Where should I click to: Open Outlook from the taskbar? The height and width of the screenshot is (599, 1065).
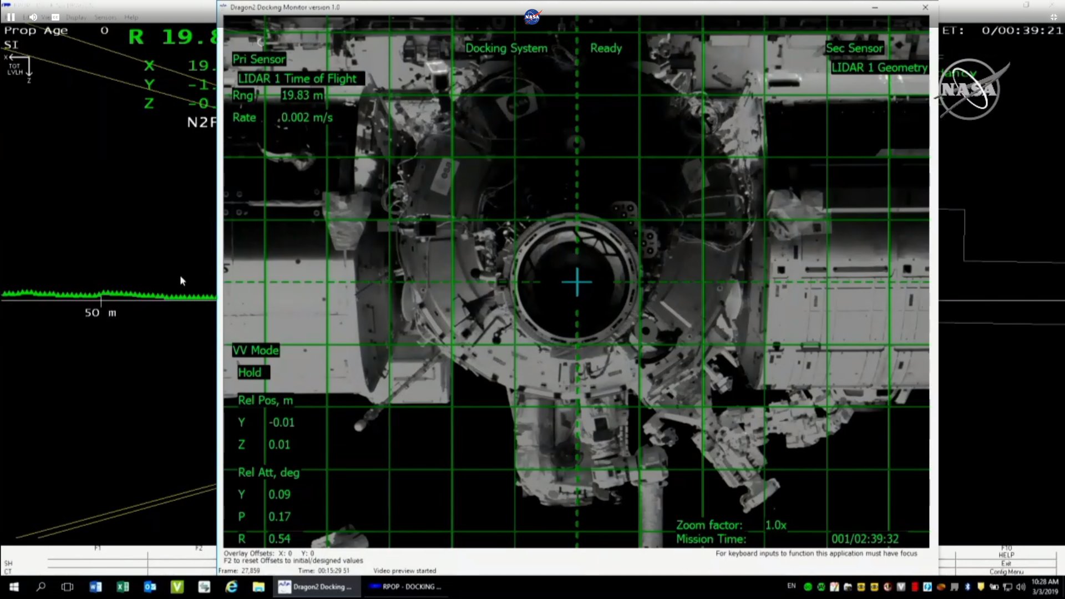pyautogui.click(x=150, y=587)
